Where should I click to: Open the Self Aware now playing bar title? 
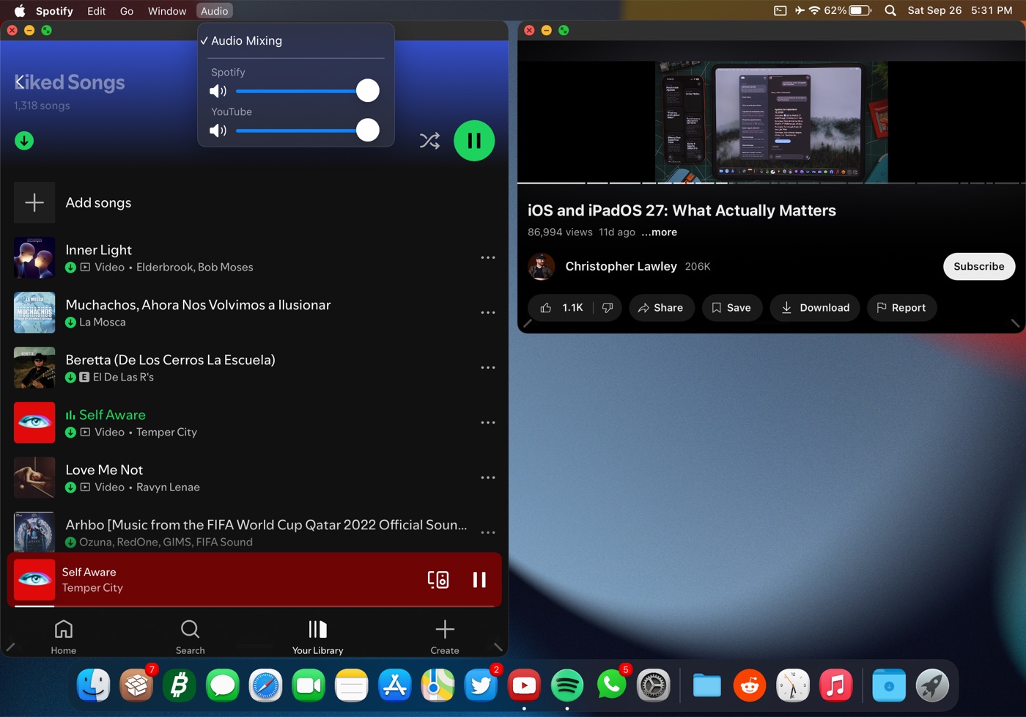(x=89, y=572)
